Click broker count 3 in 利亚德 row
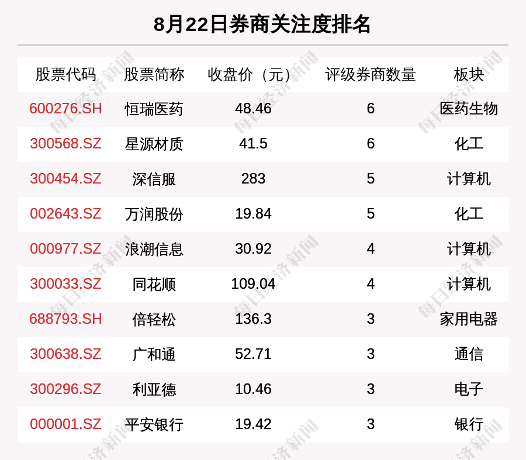526x460 pixels. tap(371, 389)
